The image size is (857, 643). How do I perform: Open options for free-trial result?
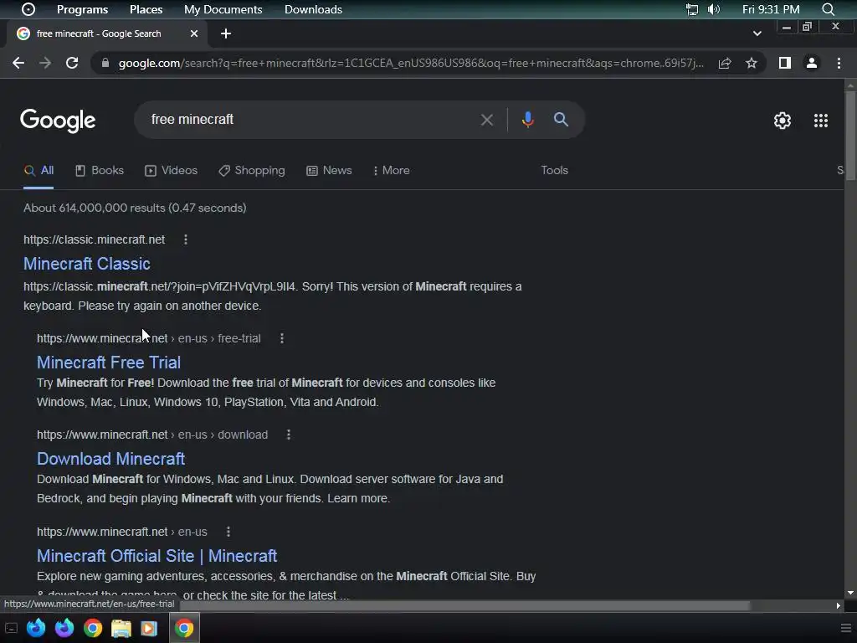[282, 338]
